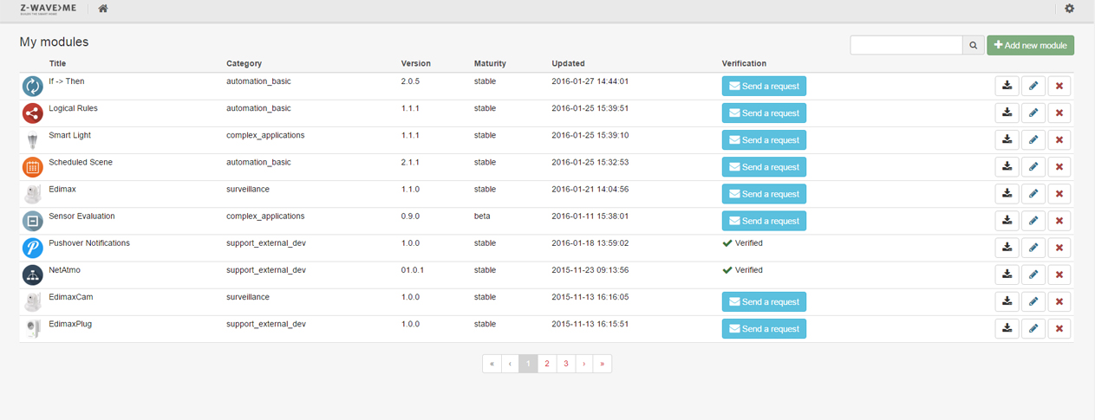Screen dimensions: 1095x420
Task: Click the search magnifier button
Action: pos(974,45)
